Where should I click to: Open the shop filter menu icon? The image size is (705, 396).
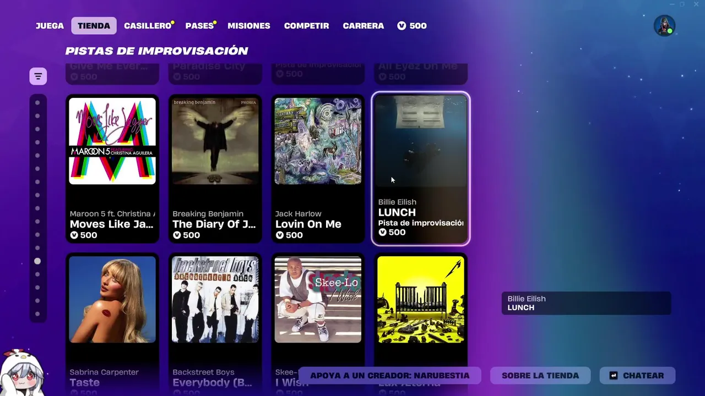(x=38, y=76)
